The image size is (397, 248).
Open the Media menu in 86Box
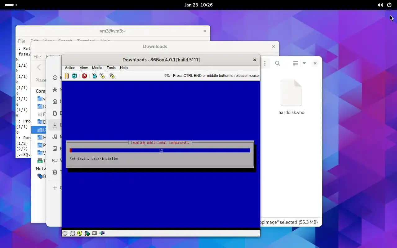tap(97, 68)
